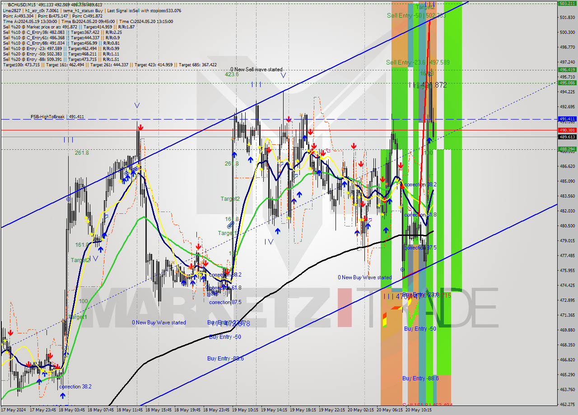Click the 480.500 price scale value
The width and height of the screenshot is (578, 415).
point(567,226)
